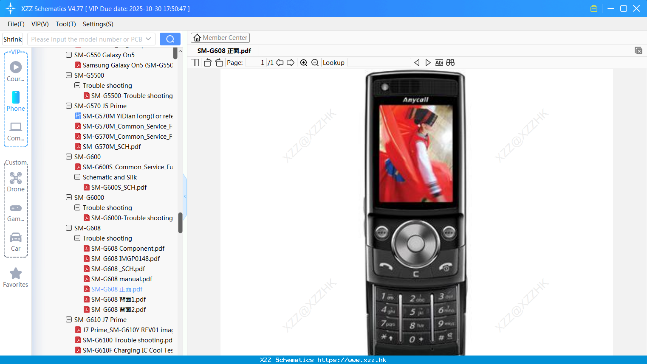Click the Shrink button
The image size is (647, 364).
[12, 39]
